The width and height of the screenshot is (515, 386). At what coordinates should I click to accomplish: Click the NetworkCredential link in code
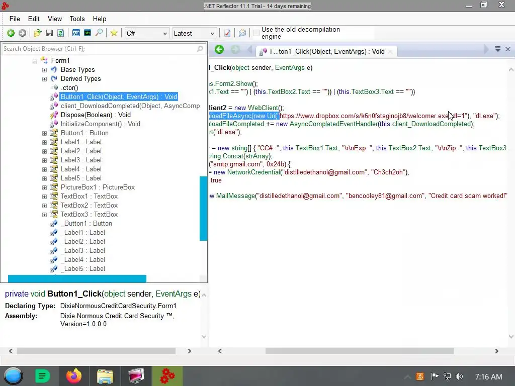(253, 172)
